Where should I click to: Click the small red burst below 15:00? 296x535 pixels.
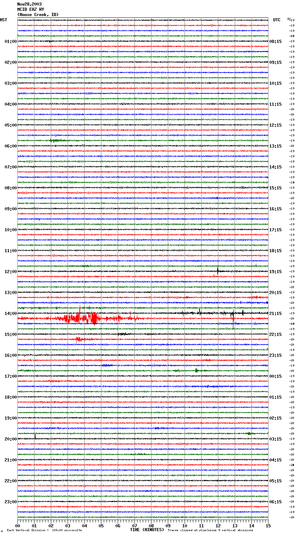click(x=79, y=339)
